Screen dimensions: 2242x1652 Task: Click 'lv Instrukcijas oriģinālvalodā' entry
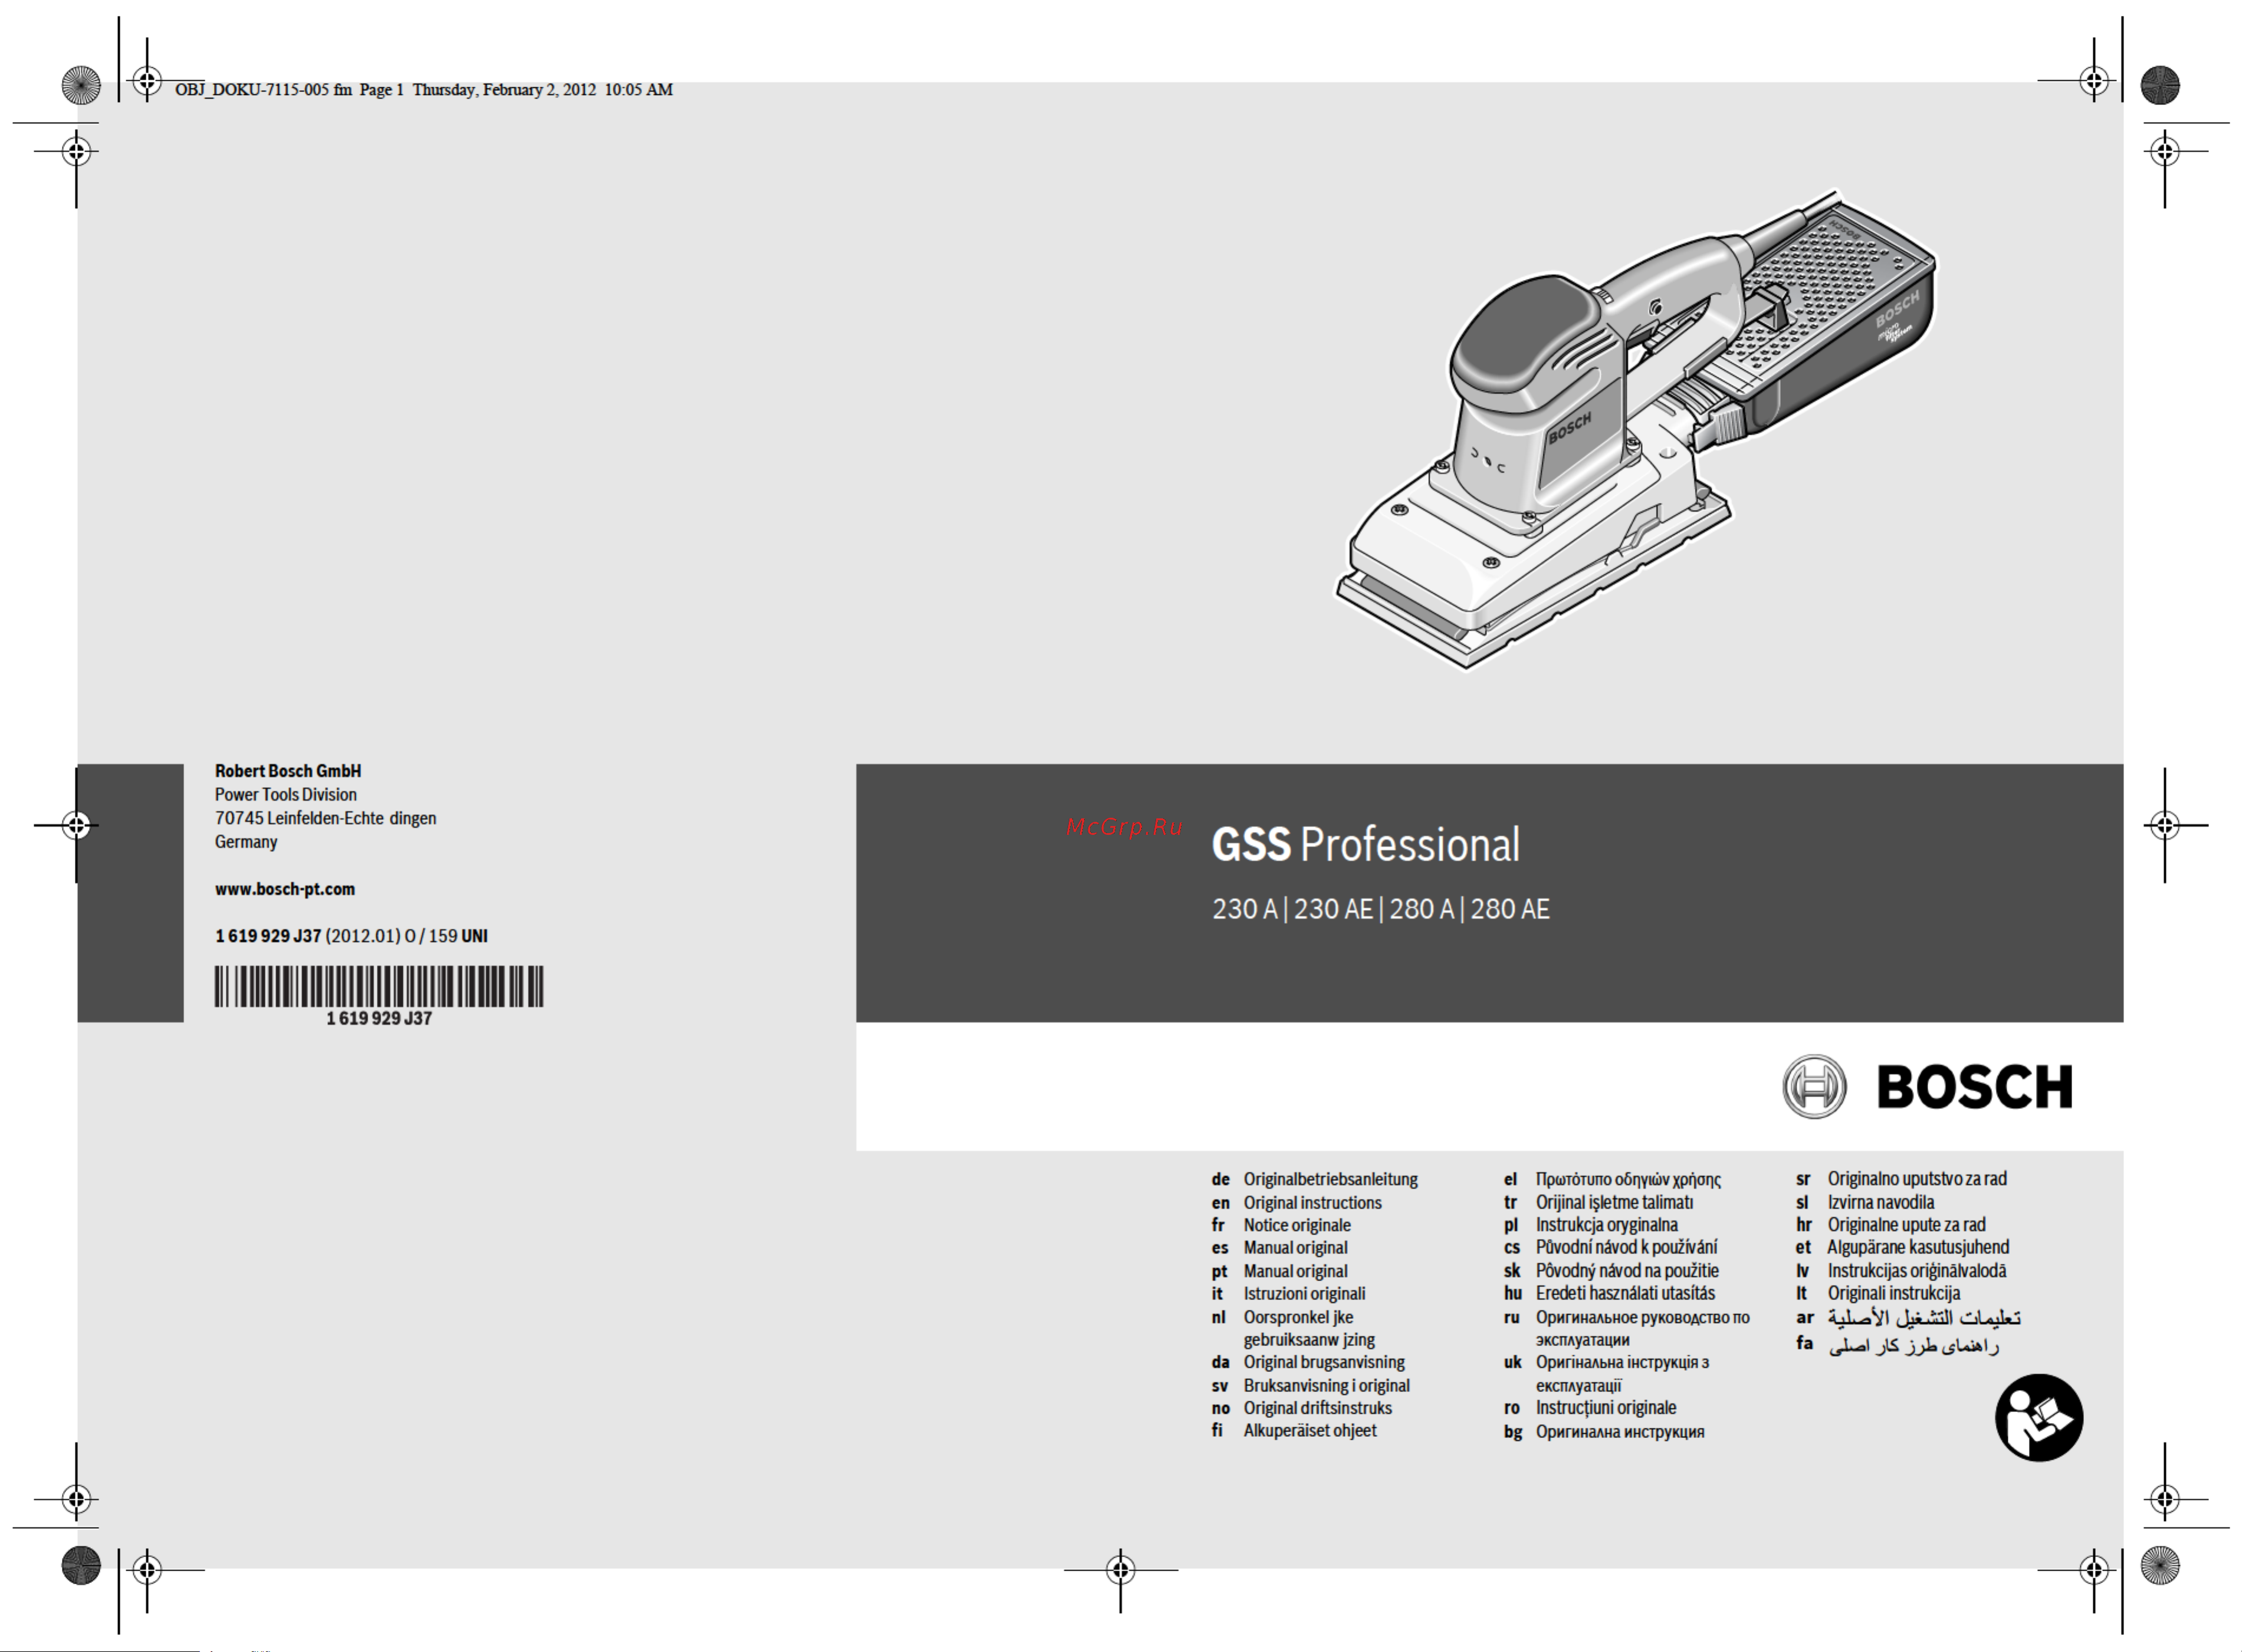(x=1901, y=1271)
